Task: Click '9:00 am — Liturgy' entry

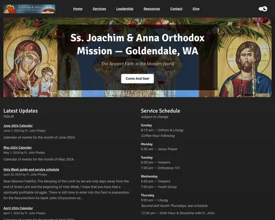Action: pos(155,200)
